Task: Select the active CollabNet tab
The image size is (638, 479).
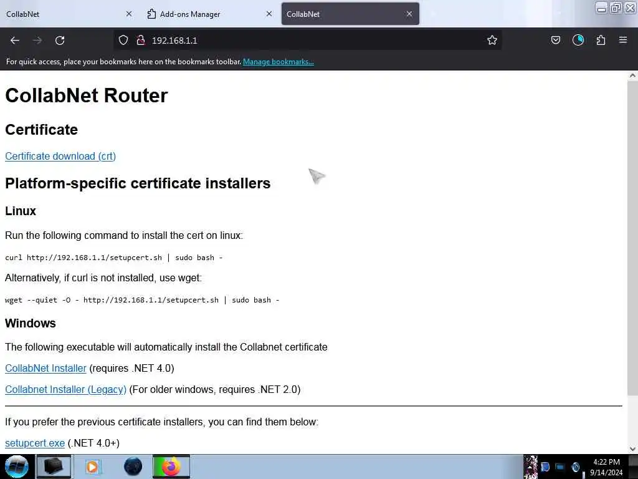Action: pyautogui.click(x=350, y=14)
